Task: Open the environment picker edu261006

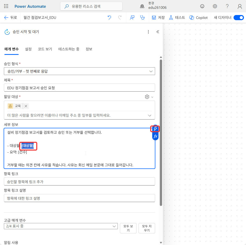Action: [153, 5]
